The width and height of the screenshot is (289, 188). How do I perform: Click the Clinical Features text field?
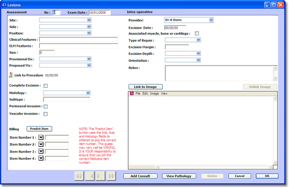[x=79, y=39]
